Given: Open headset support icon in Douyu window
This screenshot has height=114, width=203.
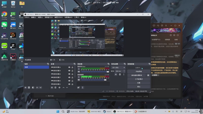Looking at the screenshot, I should 158,26.
